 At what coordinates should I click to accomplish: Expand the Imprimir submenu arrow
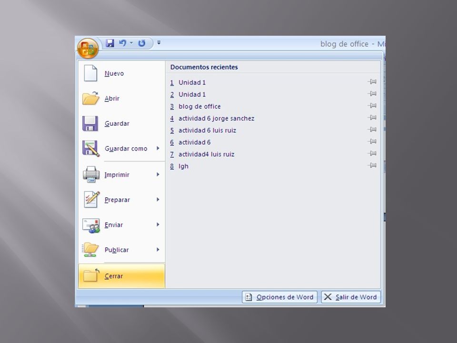click(158, 174)
